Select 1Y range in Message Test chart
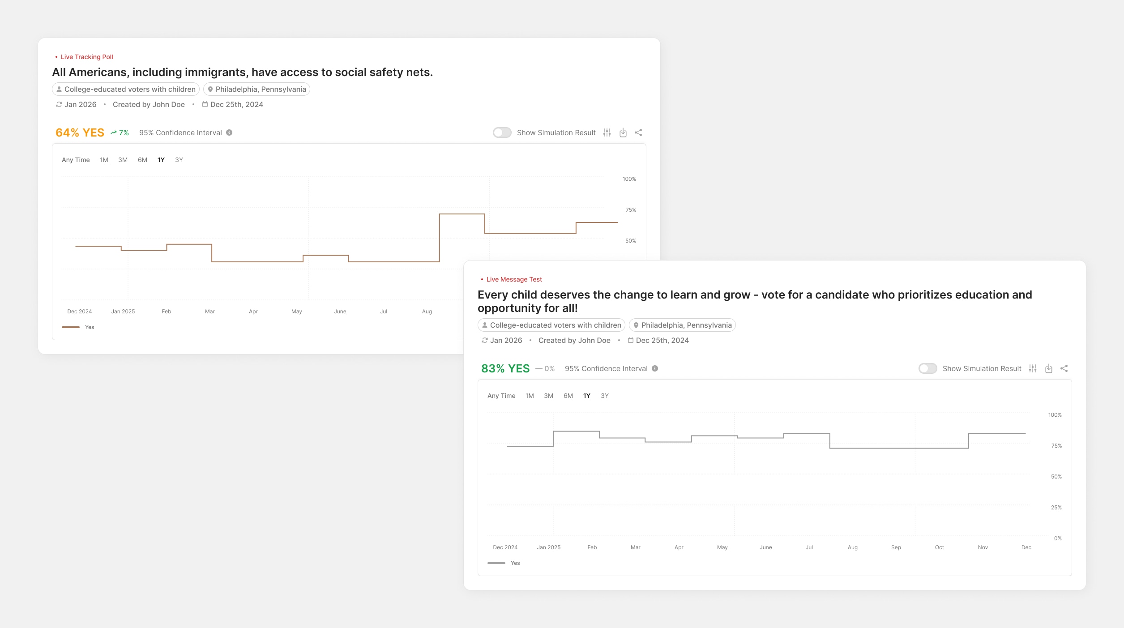The height and width of the screenshot is (628, 1124). [587, 396]
